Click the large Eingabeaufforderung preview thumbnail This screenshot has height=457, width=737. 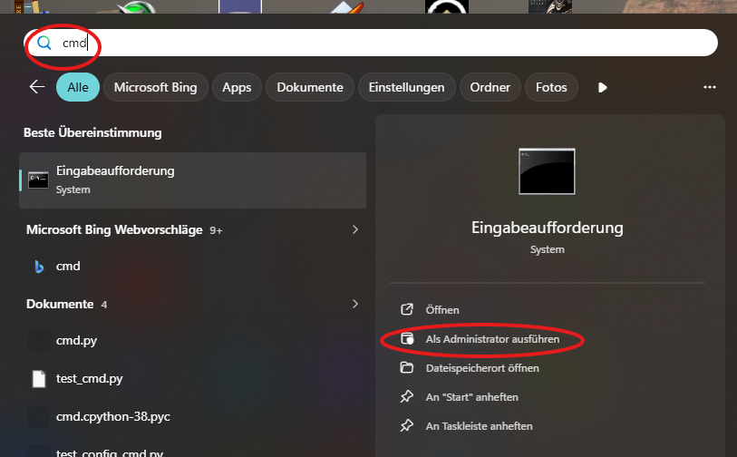pyautogui.click(x=547, y=171)
